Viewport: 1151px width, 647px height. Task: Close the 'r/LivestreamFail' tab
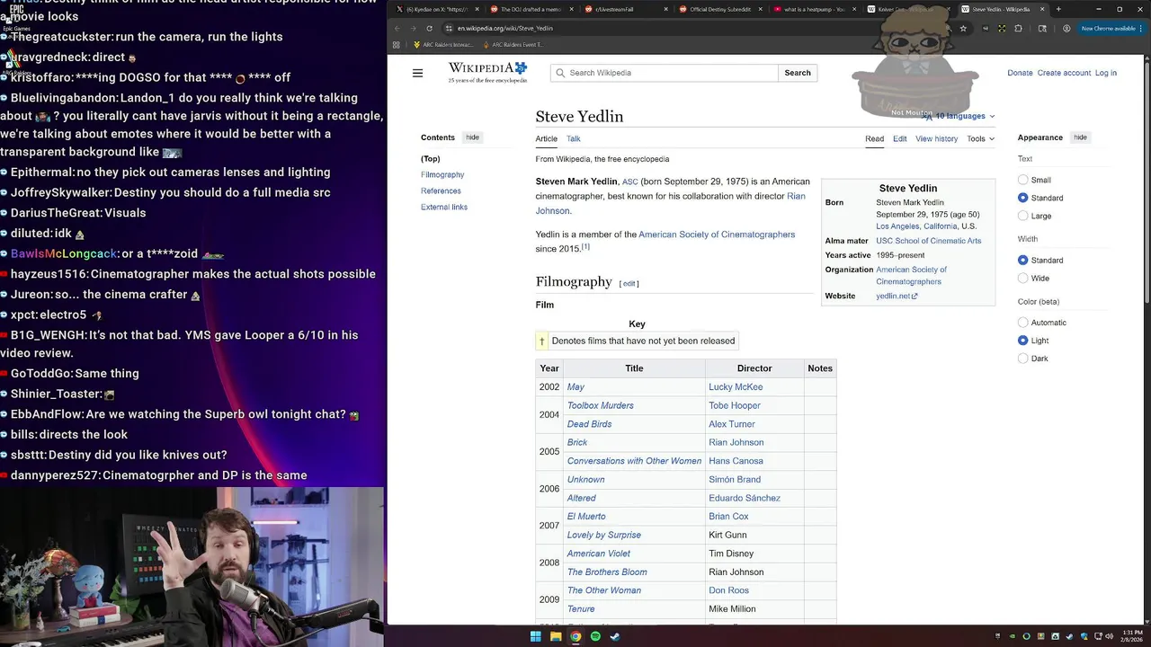pos(666,9)
